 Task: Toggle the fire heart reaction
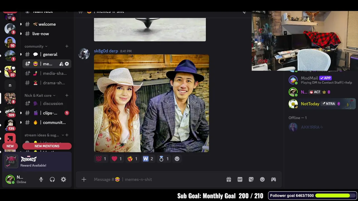point(132,159)
